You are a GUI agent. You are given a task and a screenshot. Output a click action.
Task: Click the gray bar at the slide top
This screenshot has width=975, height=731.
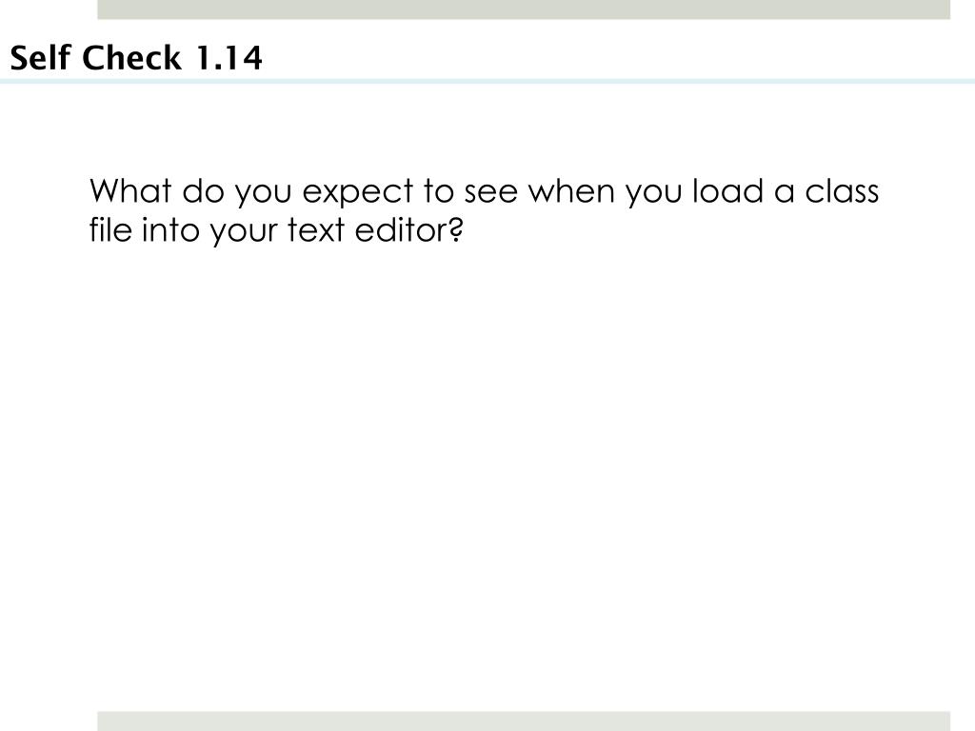[x=524, y=10]
